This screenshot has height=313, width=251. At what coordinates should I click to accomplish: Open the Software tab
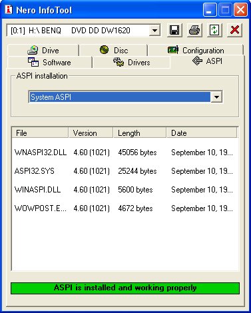49,63
